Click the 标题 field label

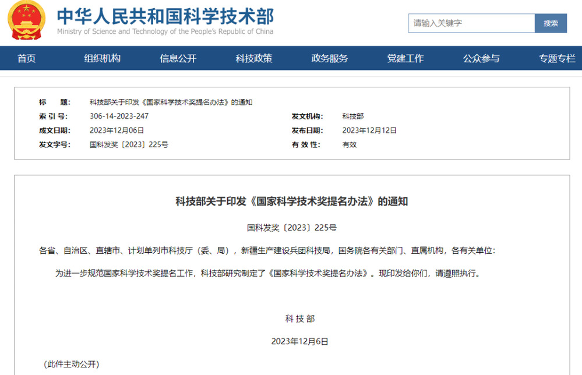point(55,102)
